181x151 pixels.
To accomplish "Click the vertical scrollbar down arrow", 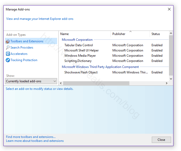I will [x=171, y=79].
